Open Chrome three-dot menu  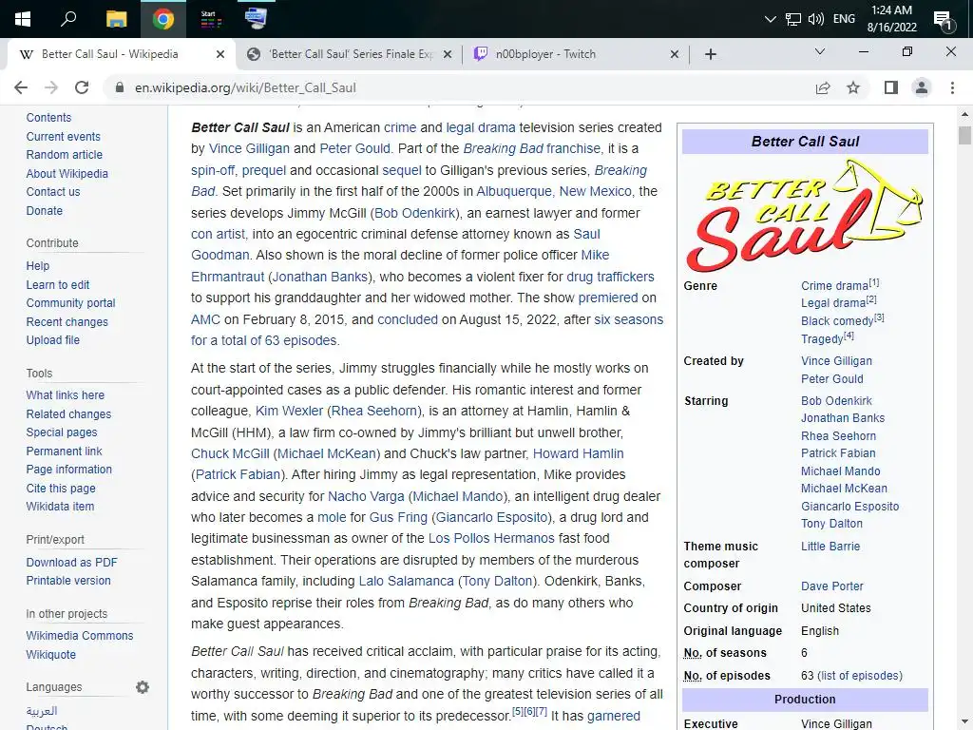coord(952,87)
